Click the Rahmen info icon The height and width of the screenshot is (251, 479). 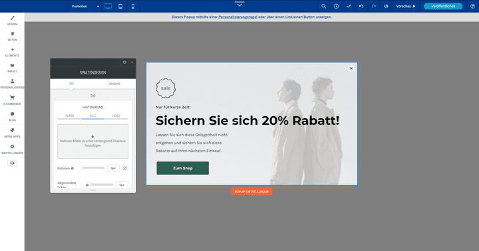pos(73,169)
